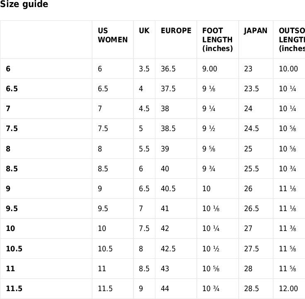Select the size 6 row label

[8, 69]
